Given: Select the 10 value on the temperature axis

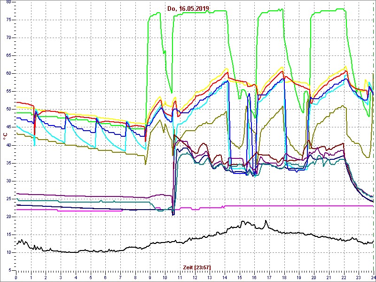Looking at the screenshot, I should coord(8,252).
